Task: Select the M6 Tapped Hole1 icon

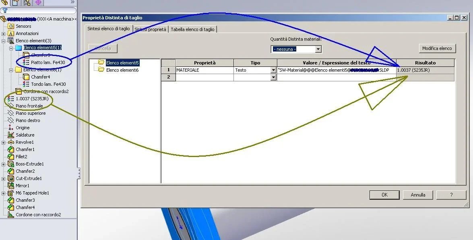Action: pyautogui.click(x=11, y=193)
